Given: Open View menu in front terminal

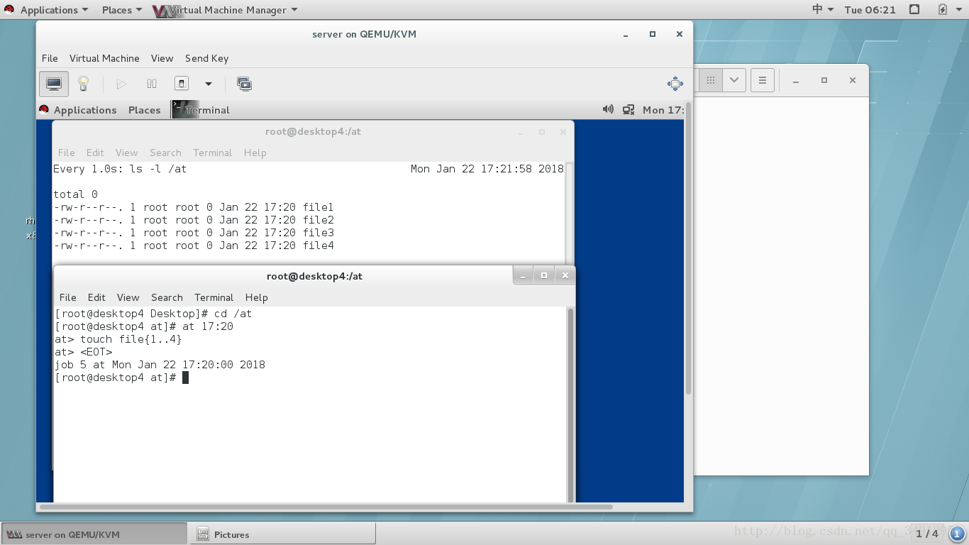Looking at the screenshot, I should click(128, 297).
